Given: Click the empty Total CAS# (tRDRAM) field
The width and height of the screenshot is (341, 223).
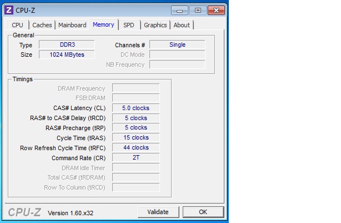Looking at the screenshot, I should (136, 177).
